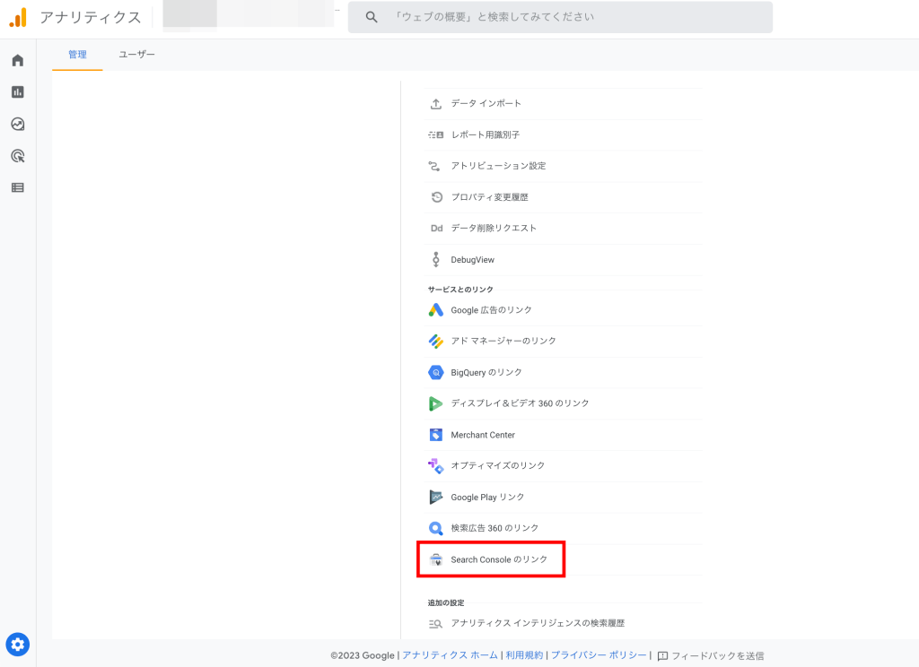
Task: Click the DebugView icon
Action: 435,259
